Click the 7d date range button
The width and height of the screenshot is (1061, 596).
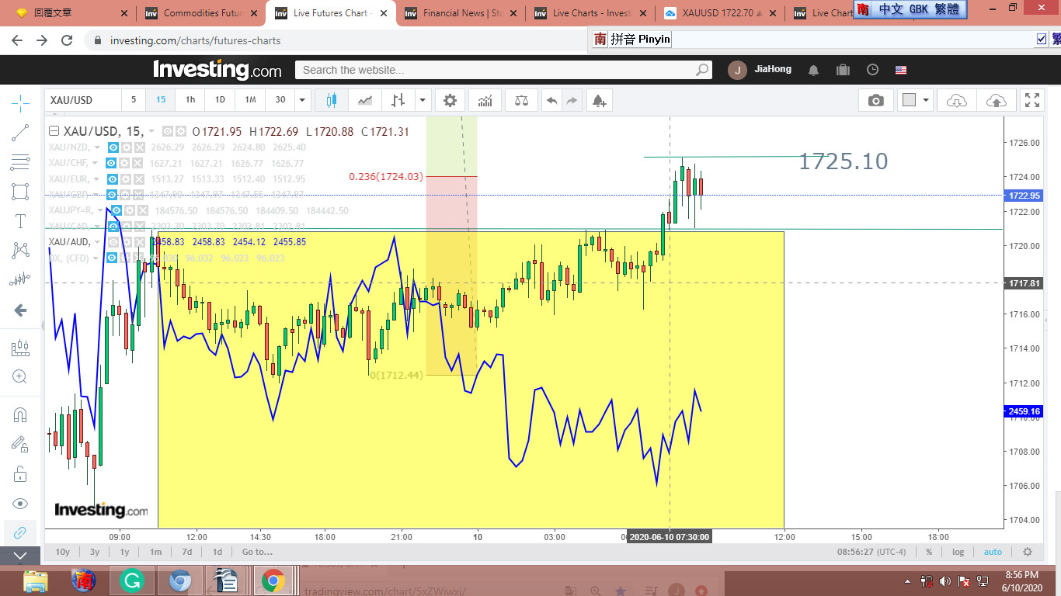(x=186, y=552)
